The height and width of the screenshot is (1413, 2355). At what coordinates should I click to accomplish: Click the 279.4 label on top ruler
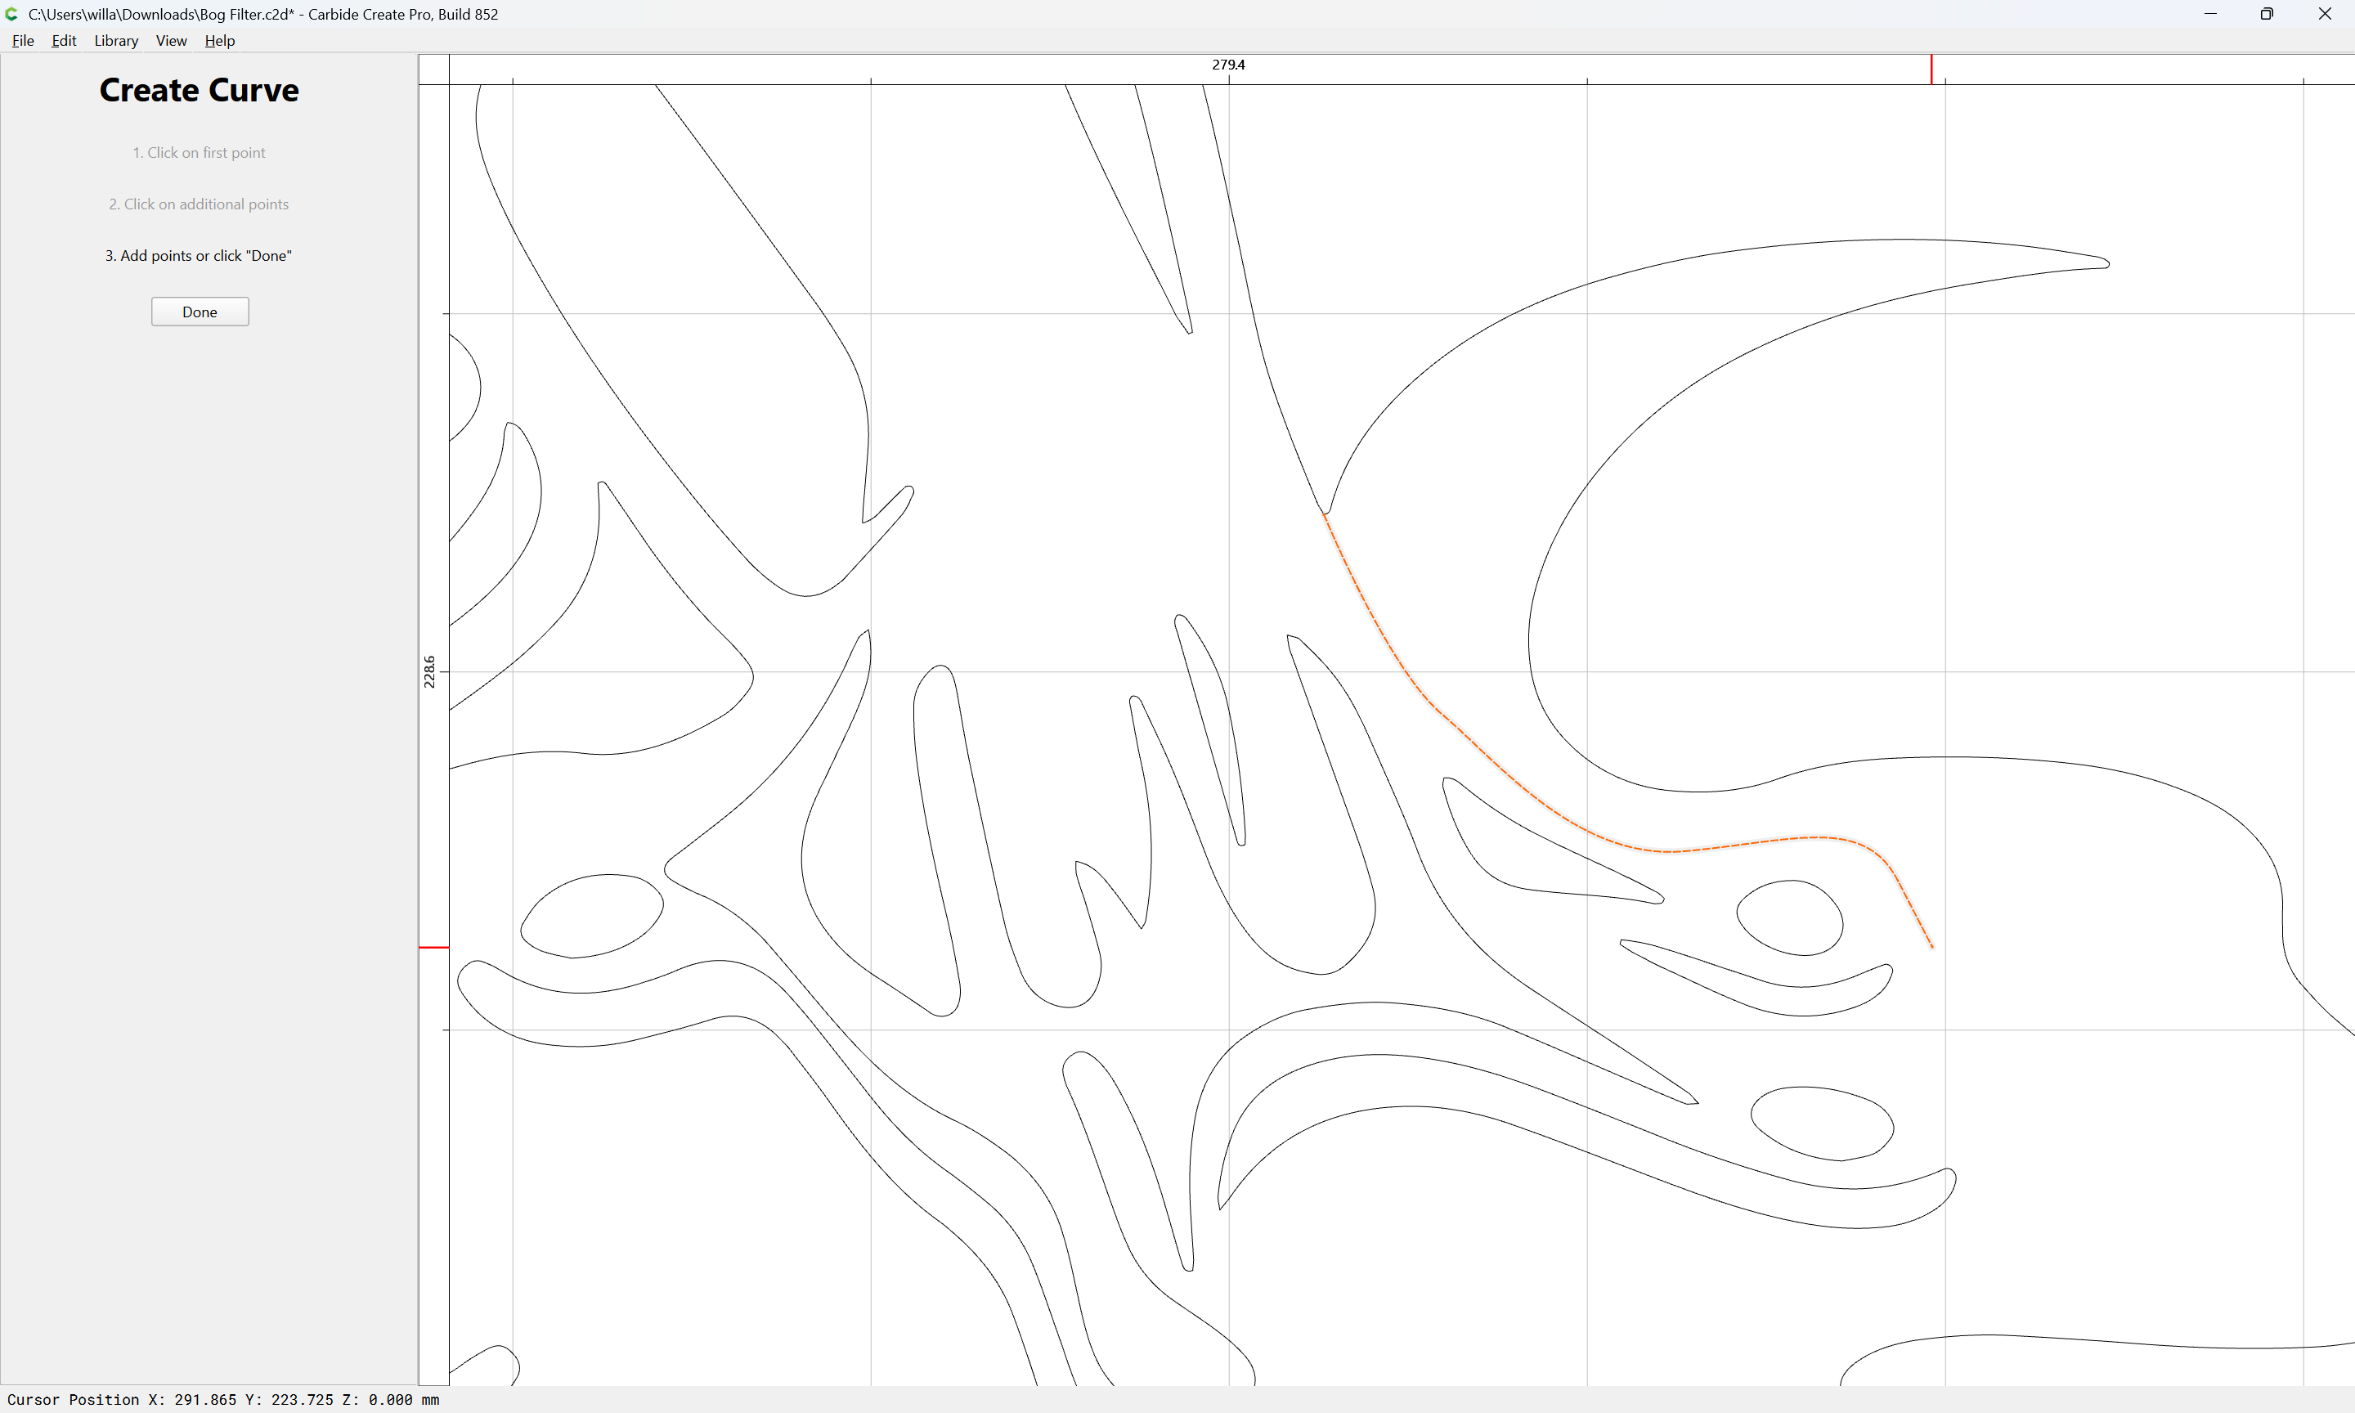[1228, 65]
